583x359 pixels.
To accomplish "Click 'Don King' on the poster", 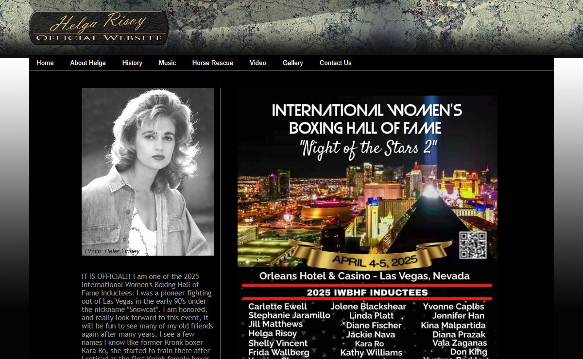I will click(x=468, y=352).
